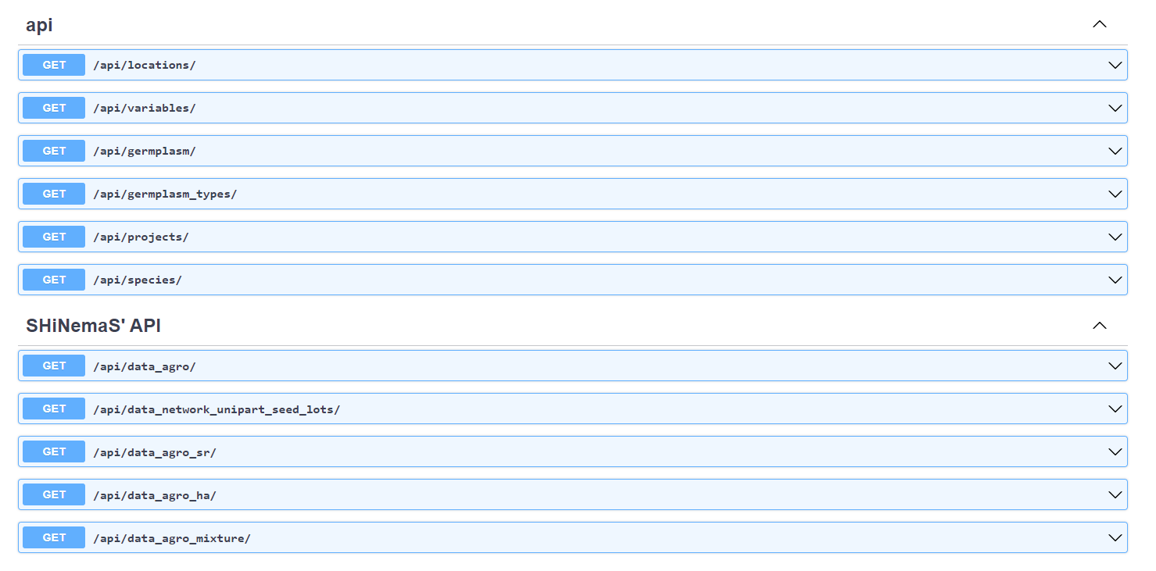The height and width of the screenshot is (571, 1156).
Task: Click GET button for /api/species/
Action: tap(54, 280)
